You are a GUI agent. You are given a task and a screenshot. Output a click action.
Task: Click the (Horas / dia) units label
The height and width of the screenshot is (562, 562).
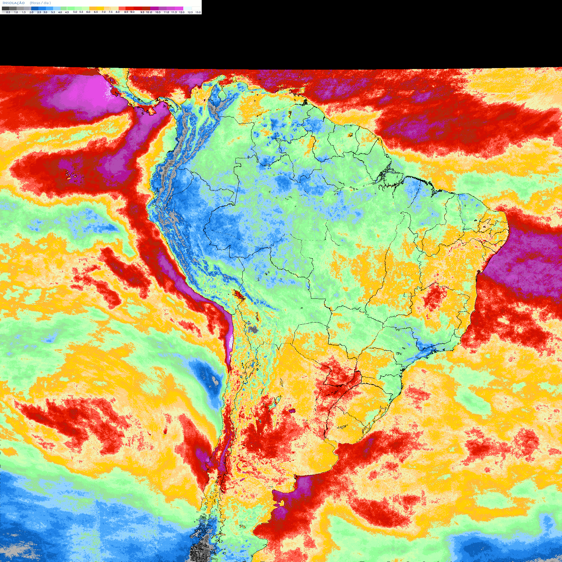coord(40,3)
